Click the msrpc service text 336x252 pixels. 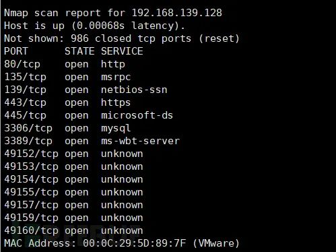[x=116, y=77]
